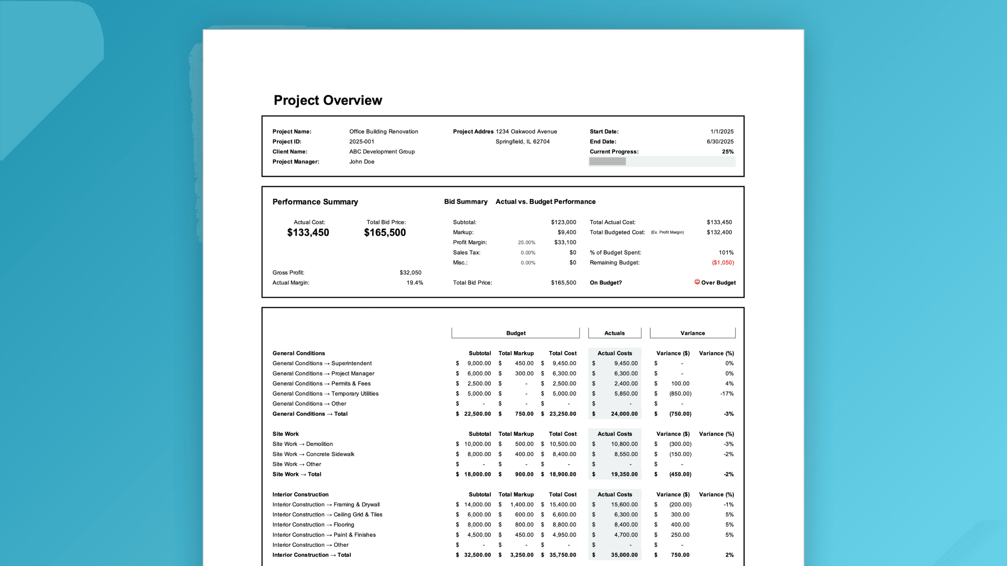
Task: Click the Project ID value 2025-001
Action: coord(362,141)
